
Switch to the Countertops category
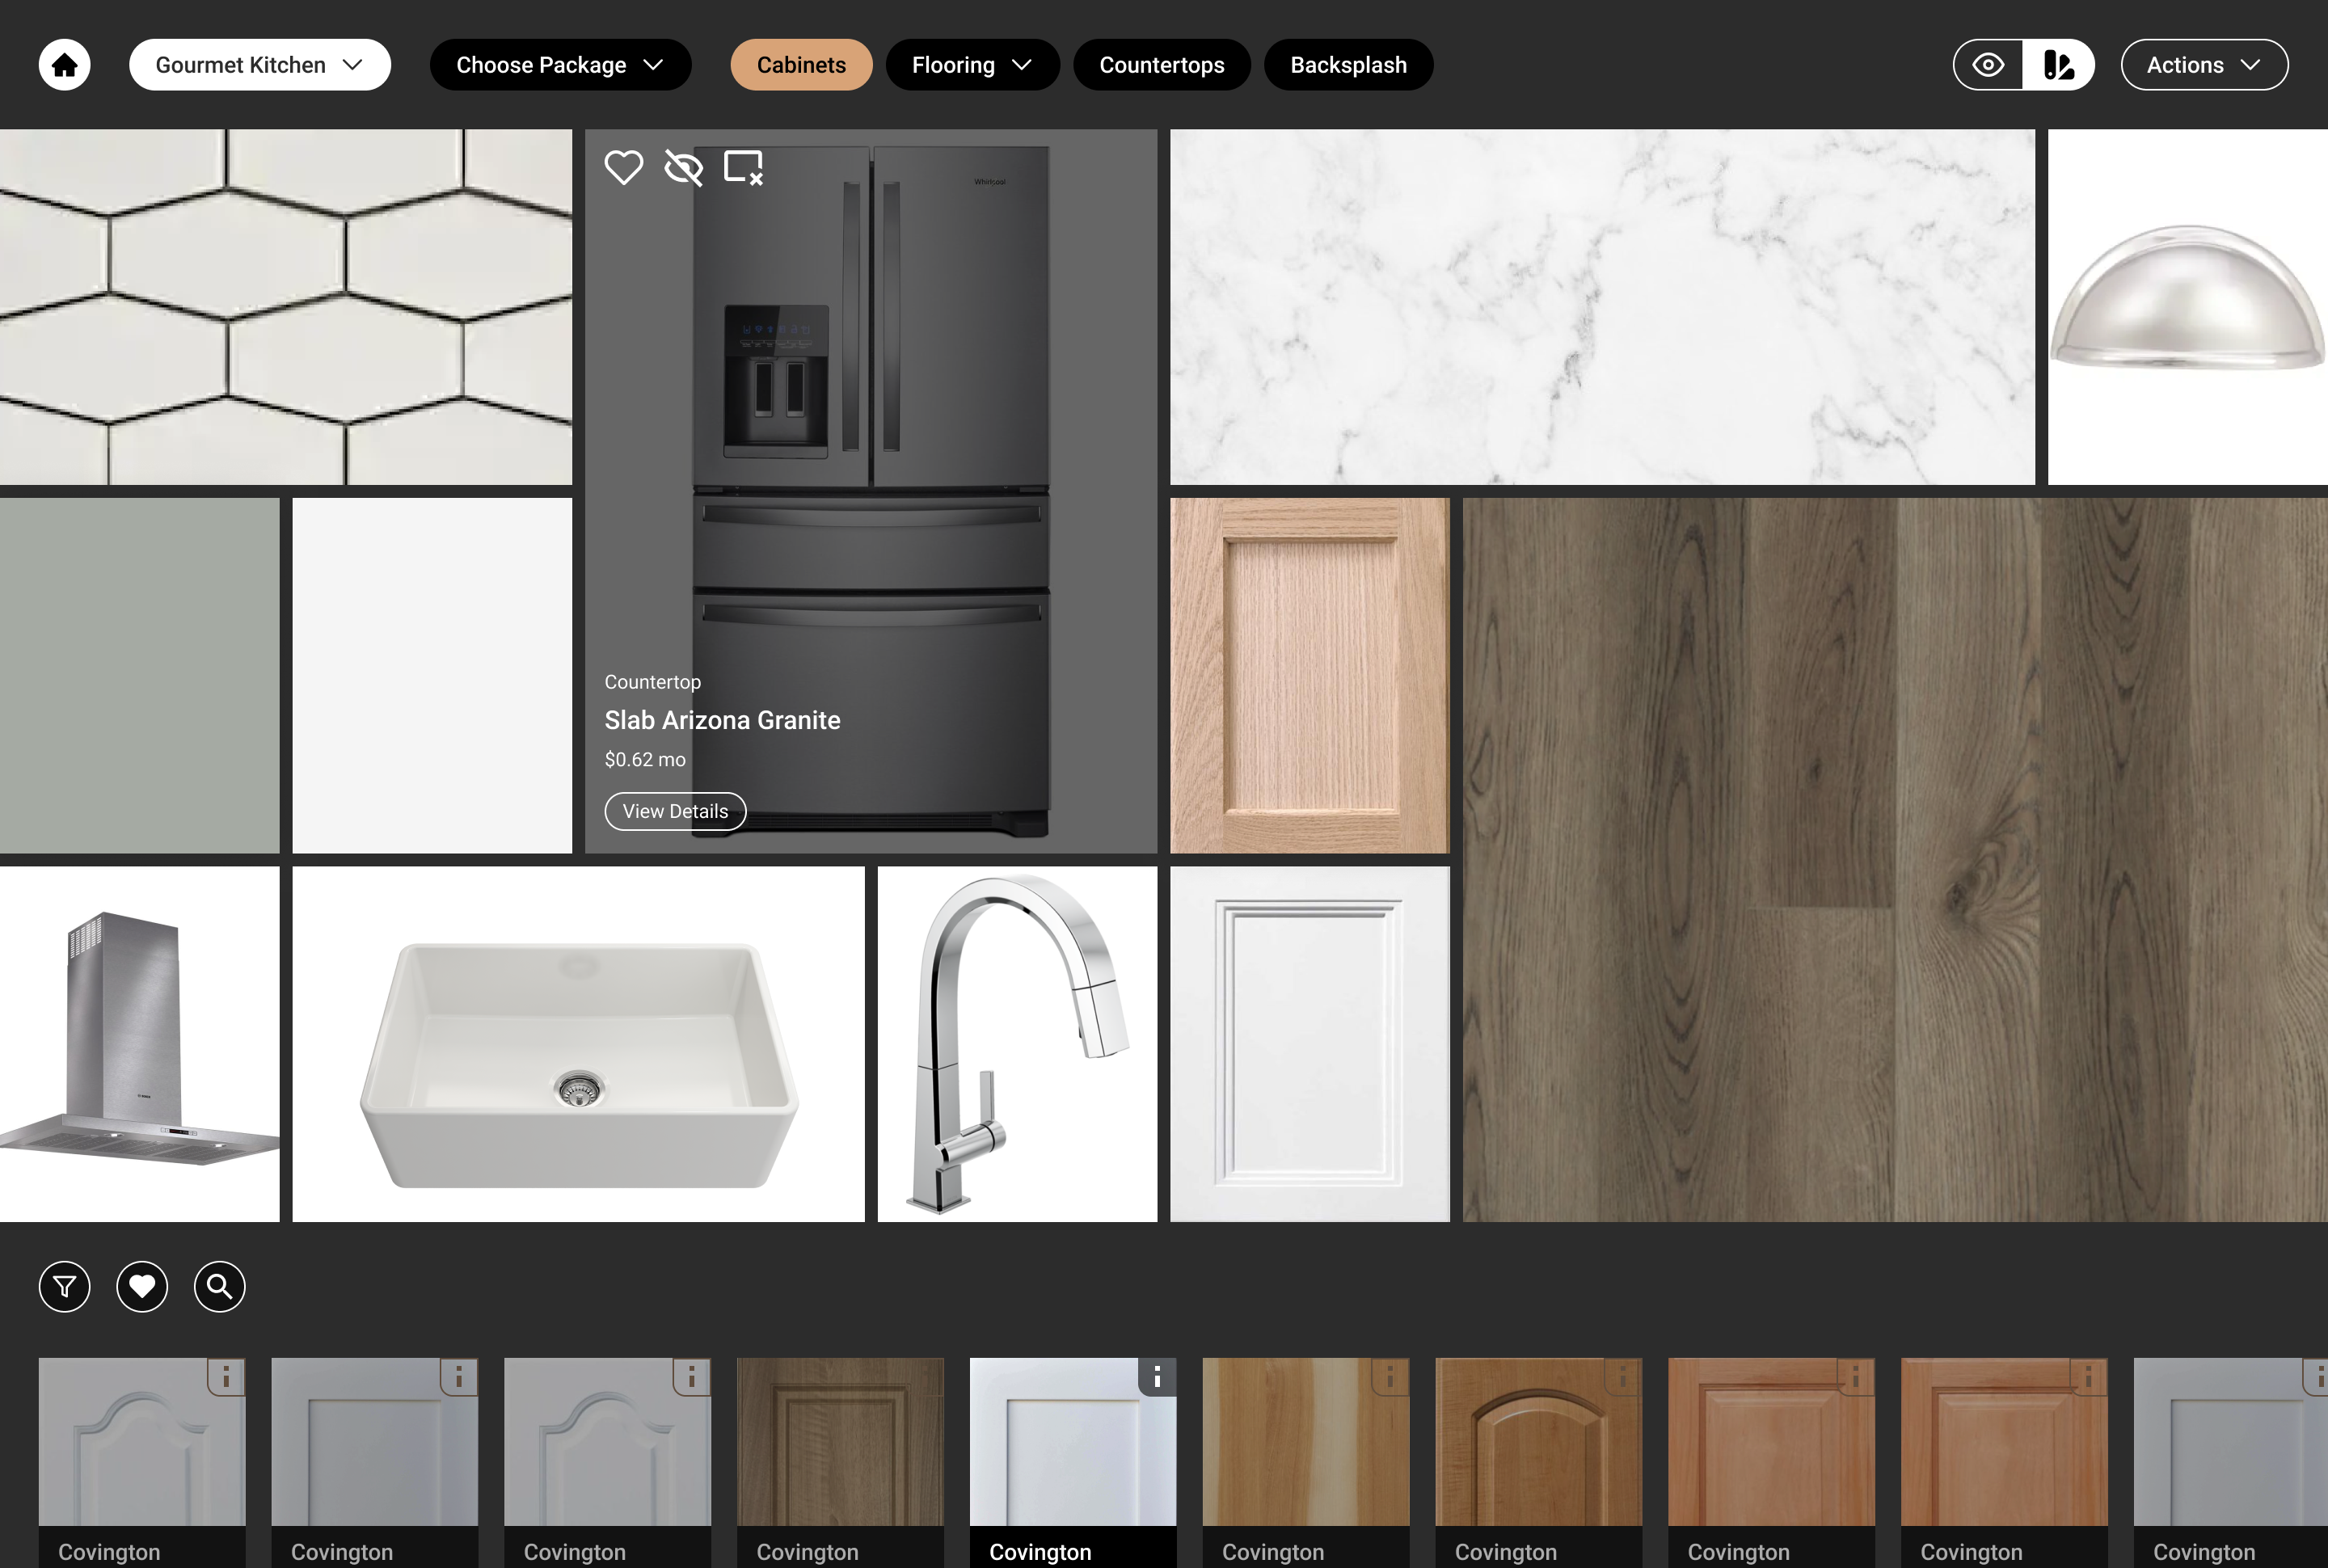tap(1162, 65)
